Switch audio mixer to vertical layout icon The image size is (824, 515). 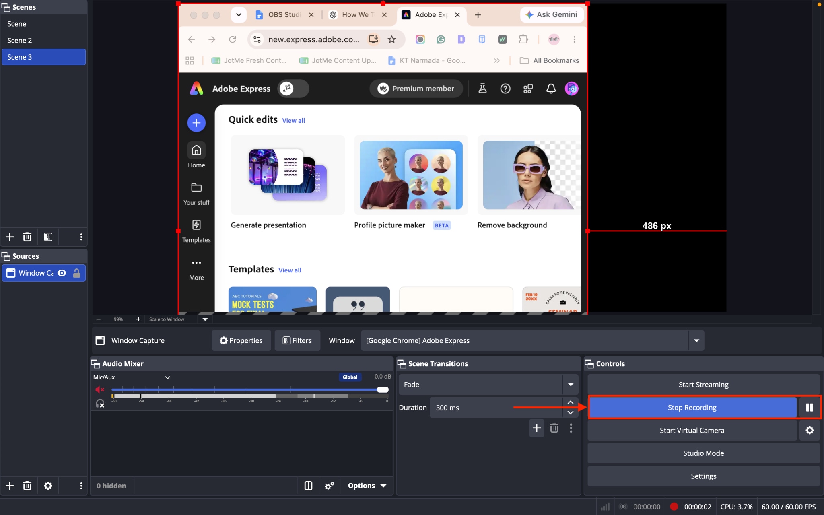[308, 486]
